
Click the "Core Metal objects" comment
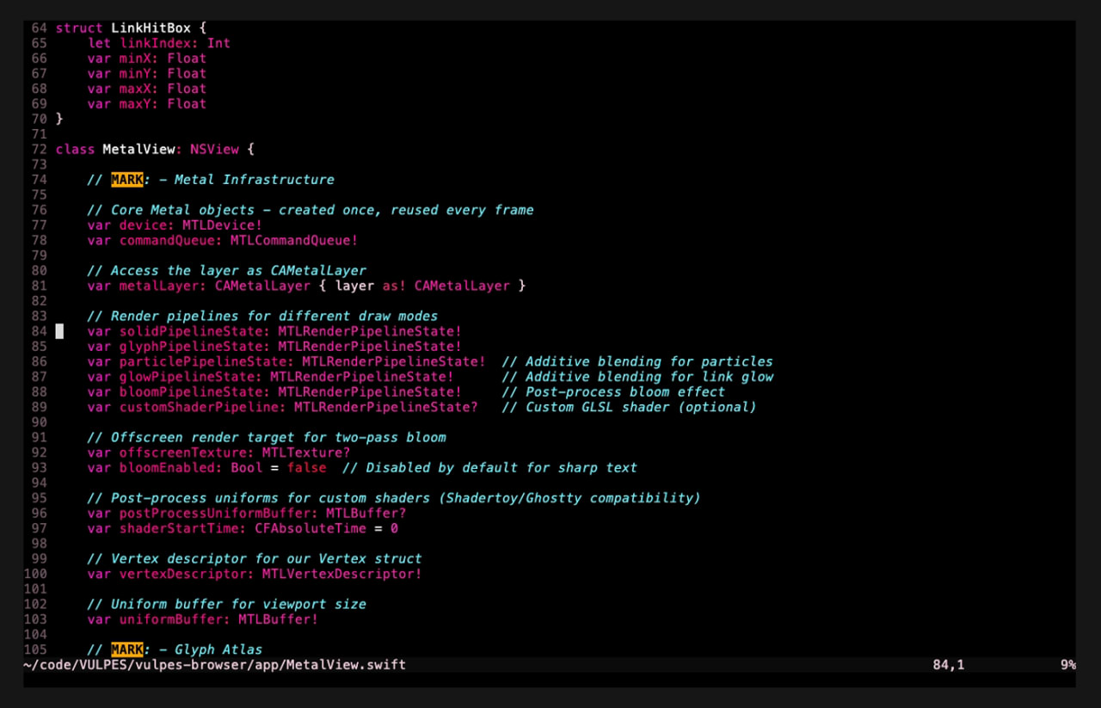point(311,210)
